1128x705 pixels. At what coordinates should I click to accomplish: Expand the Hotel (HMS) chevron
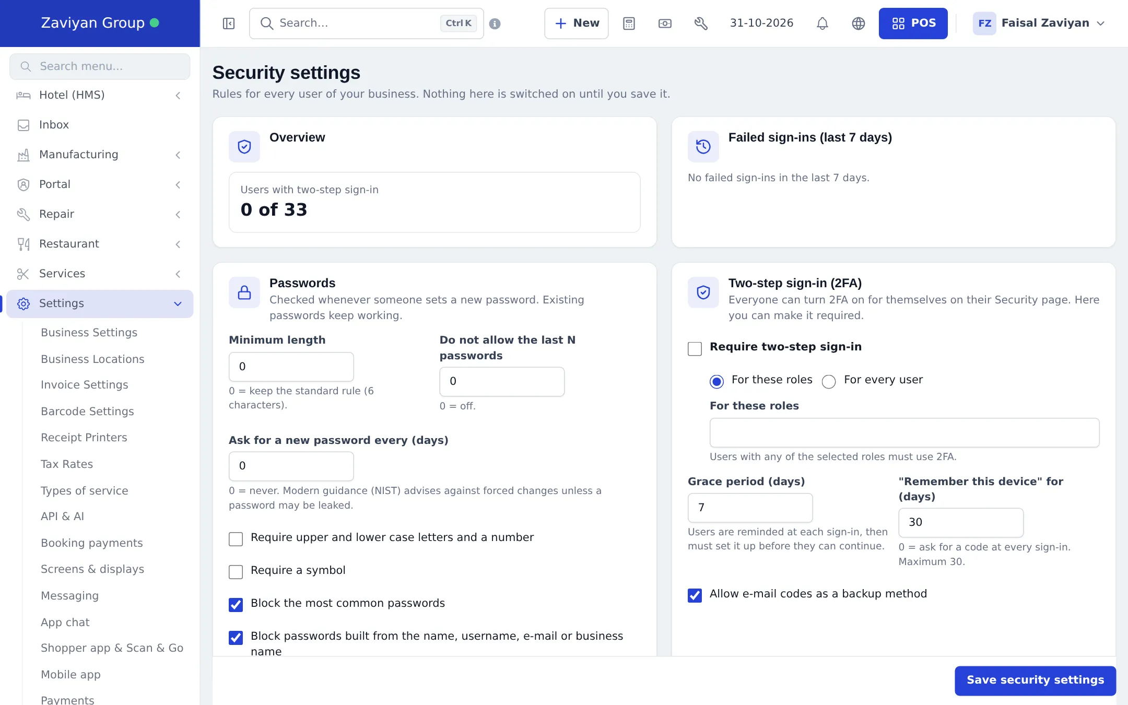click(178, 95)
